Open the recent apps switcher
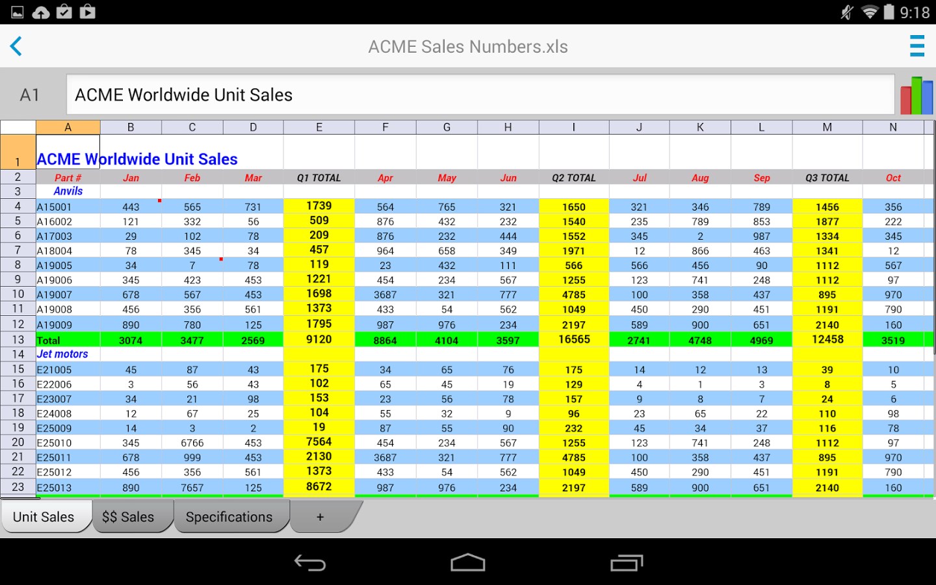The height and width of the screenshot is (585, 936). [626, 562]
